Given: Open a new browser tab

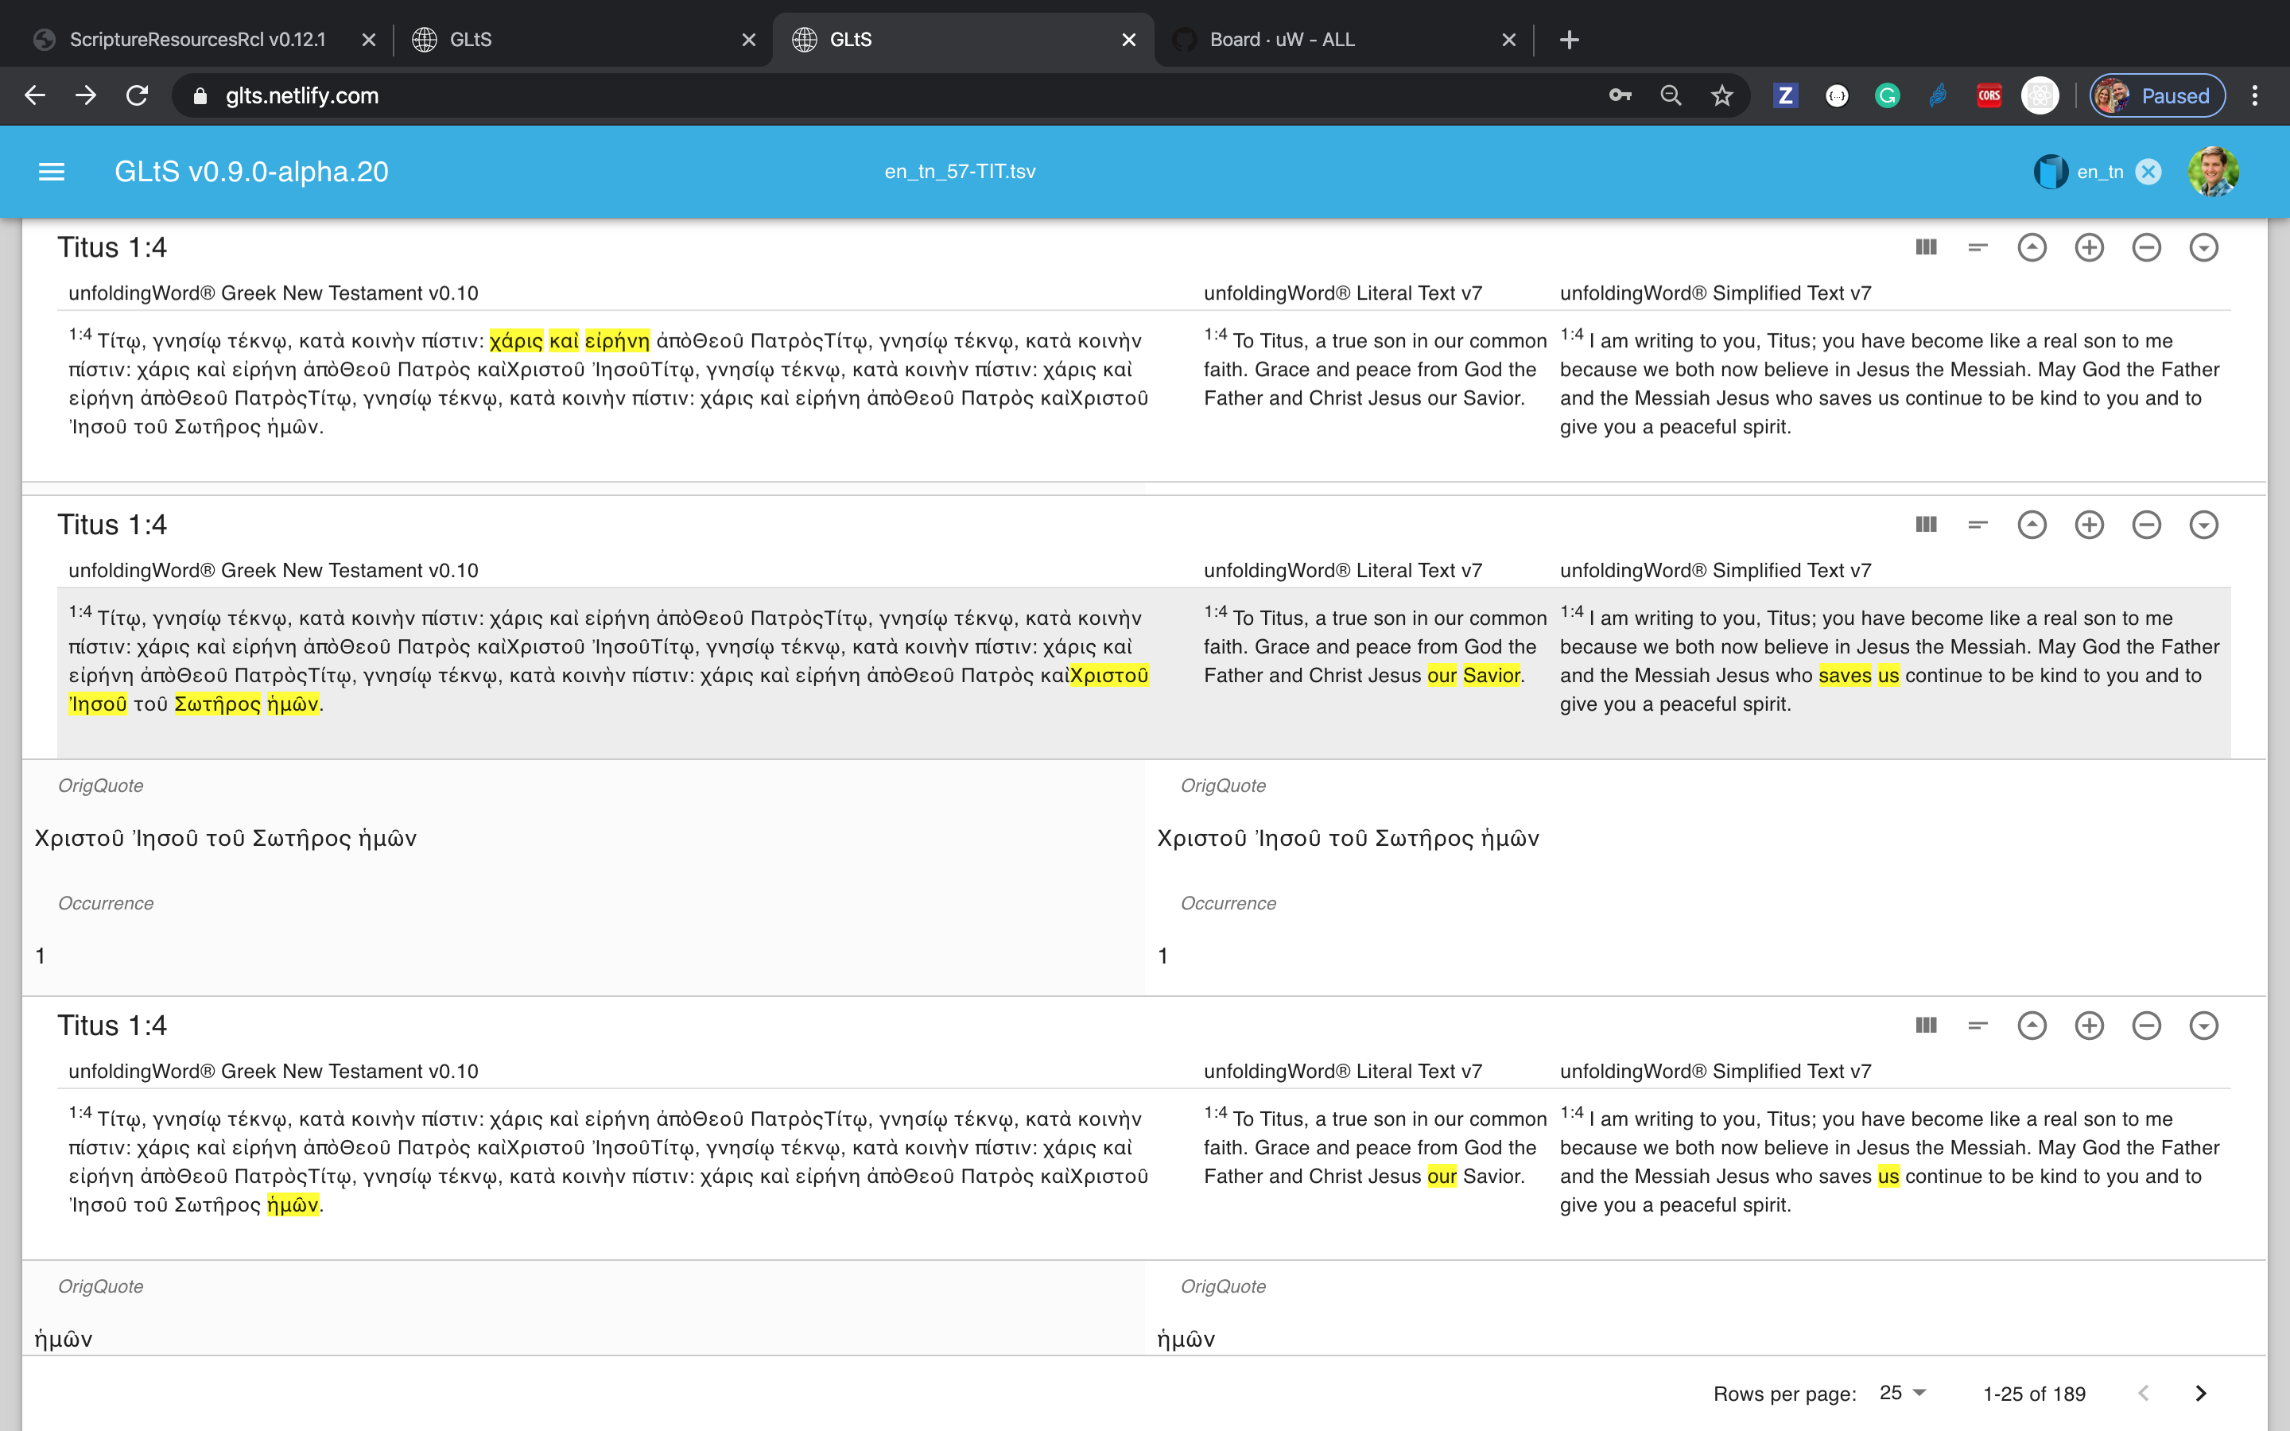Looking at the screenshot, I should click(1569, 40).
